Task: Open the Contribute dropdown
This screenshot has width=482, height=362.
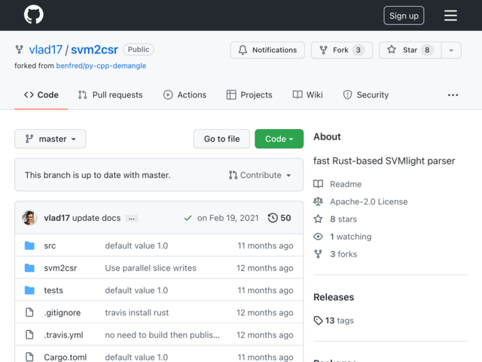Action: tap(260, 175)
